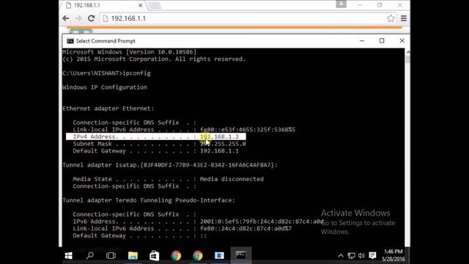Image resolution: width=469 pixels, height=264 pixels.
Task: Open the Chrome user profile button
Action: 341,4
